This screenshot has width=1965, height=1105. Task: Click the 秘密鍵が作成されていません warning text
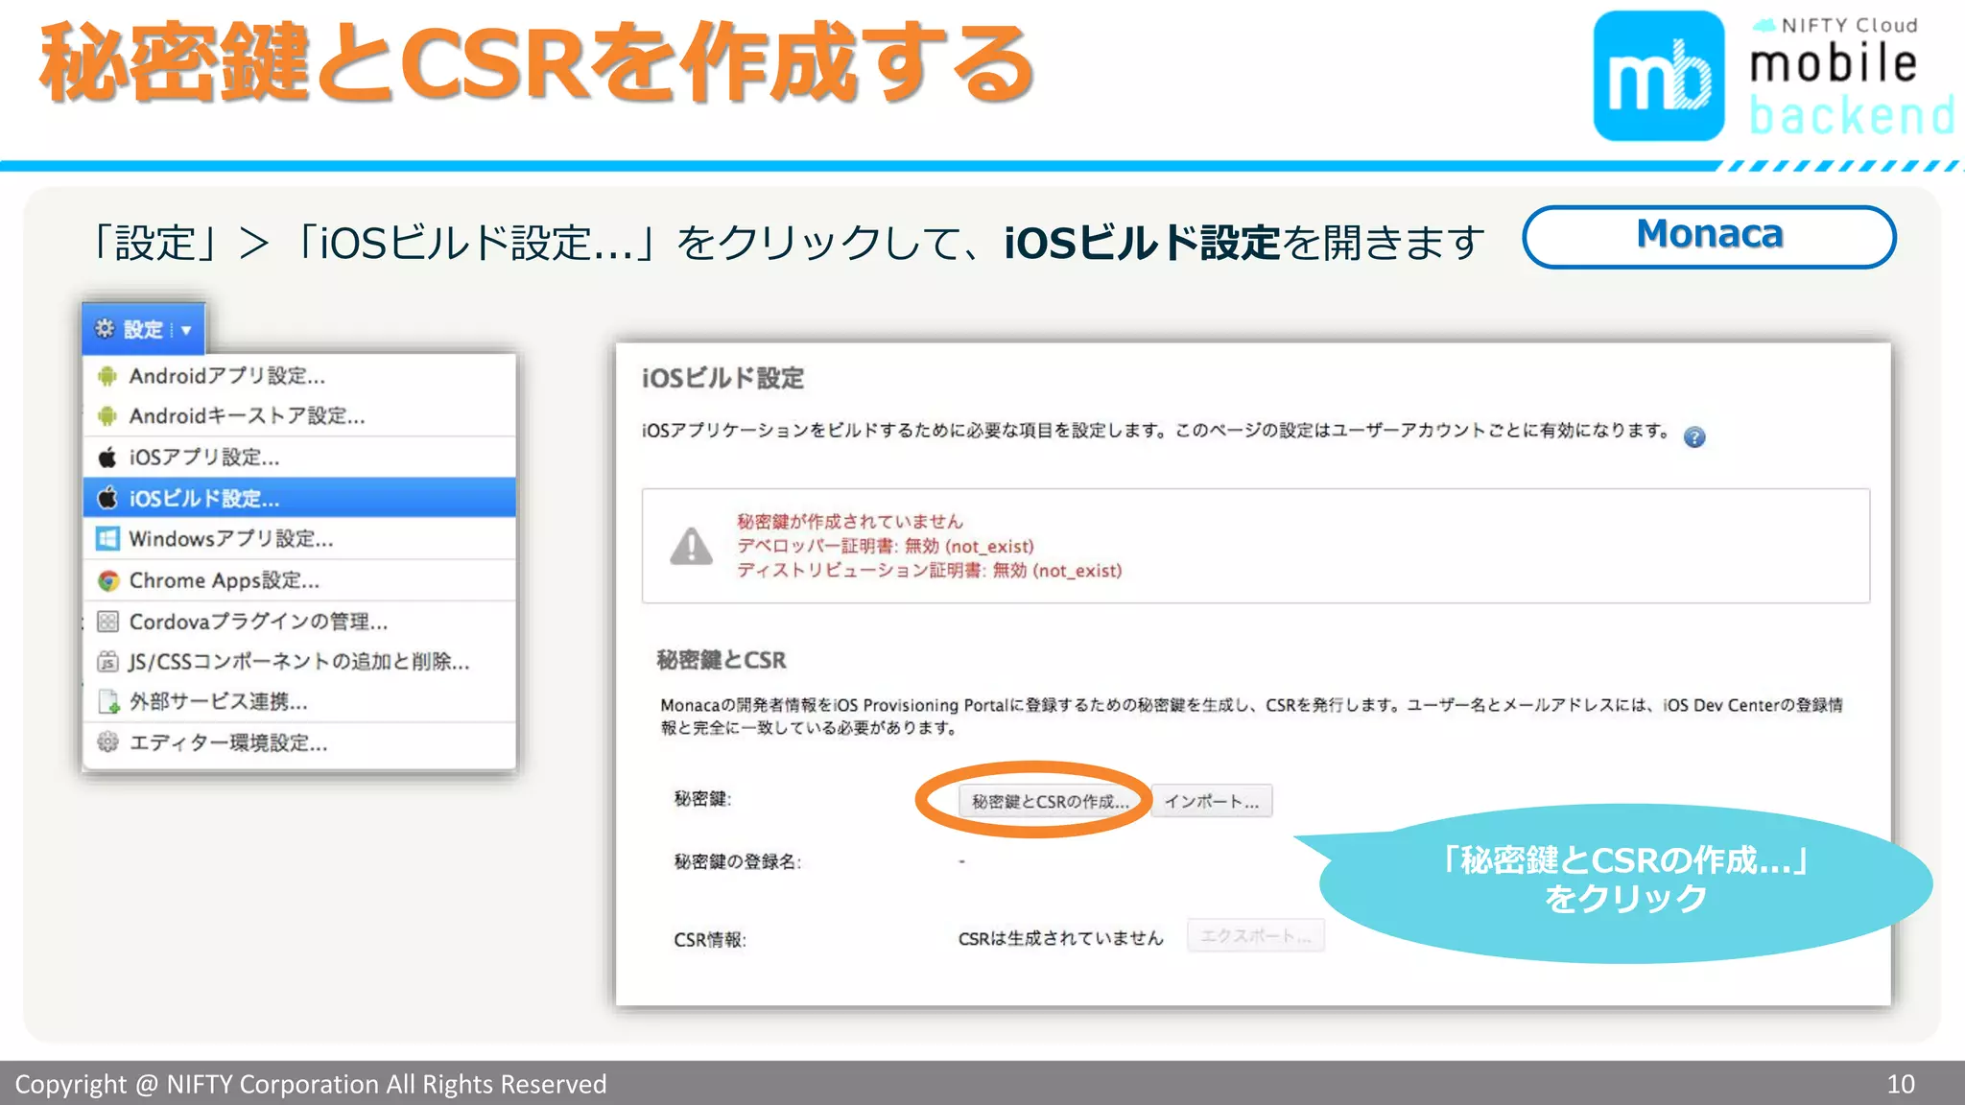850,521
